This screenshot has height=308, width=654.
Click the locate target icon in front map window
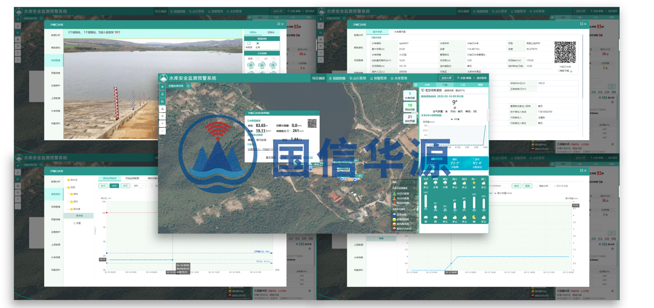[x=162, y=116]
